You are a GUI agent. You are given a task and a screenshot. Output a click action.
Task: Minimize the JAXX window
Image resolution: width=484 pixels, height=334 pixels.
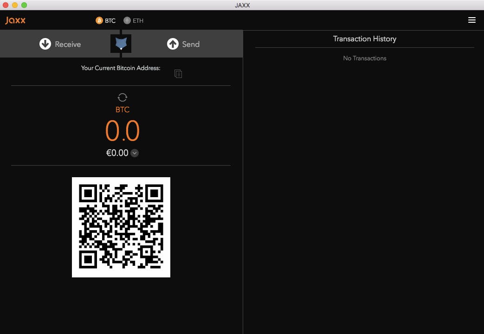tap(15, 5)
